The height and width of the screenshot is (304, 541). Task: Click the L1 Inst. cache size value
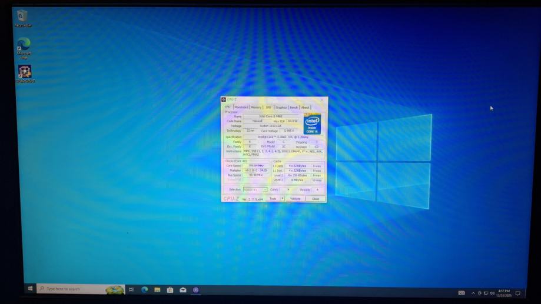tap(298, 171)
